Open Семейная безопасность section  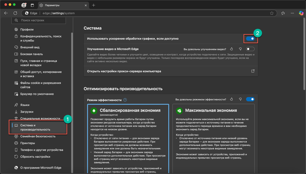point(38,136)
